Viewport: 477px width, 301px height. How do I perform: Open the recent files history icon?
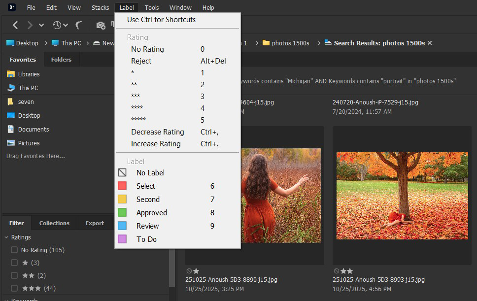[x=57, y=25]
